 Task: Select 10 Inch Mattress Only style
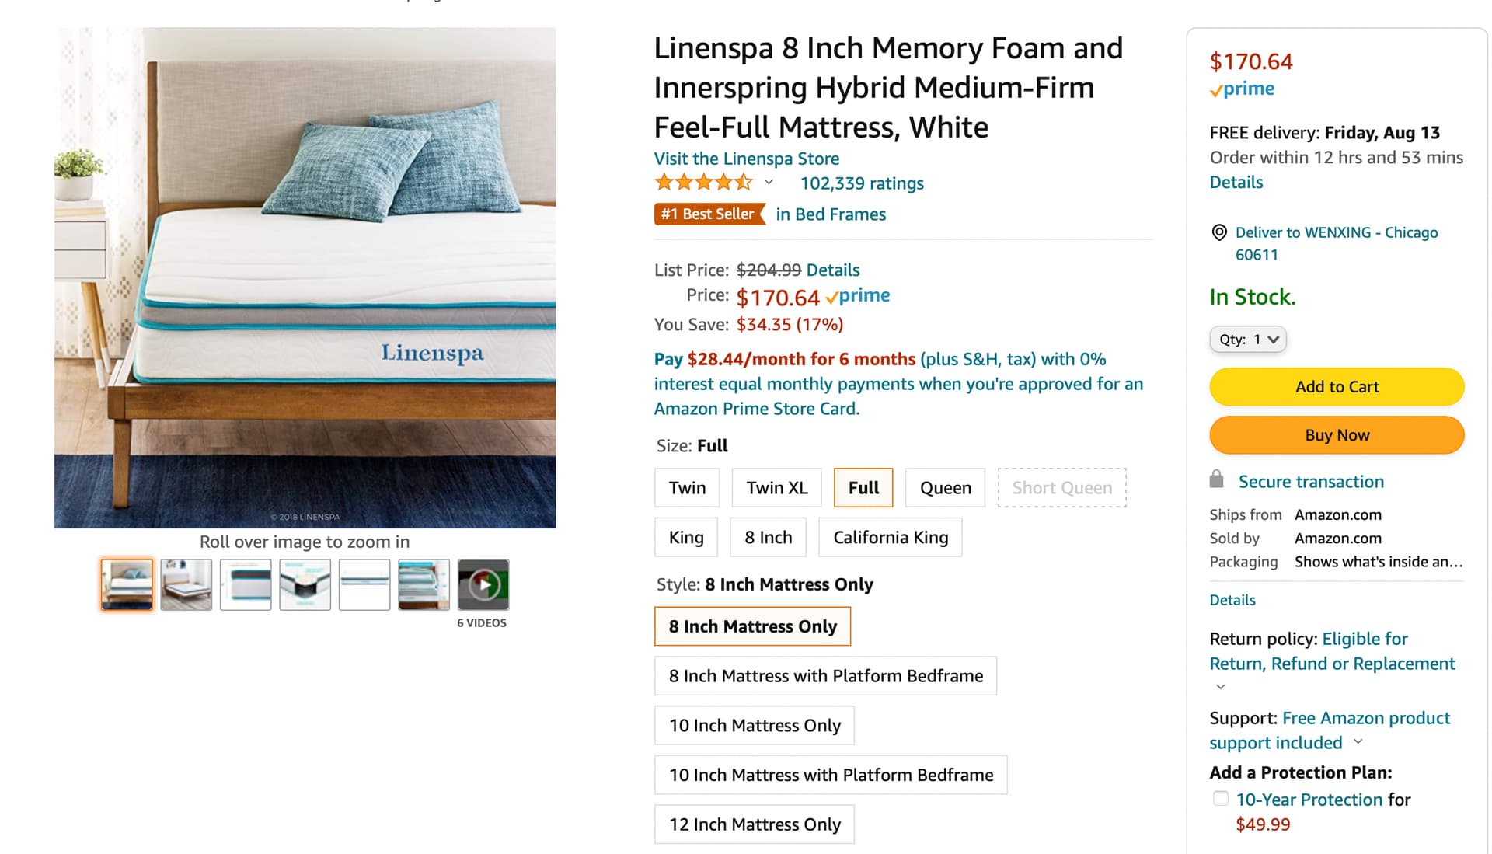tap(754, 726)
